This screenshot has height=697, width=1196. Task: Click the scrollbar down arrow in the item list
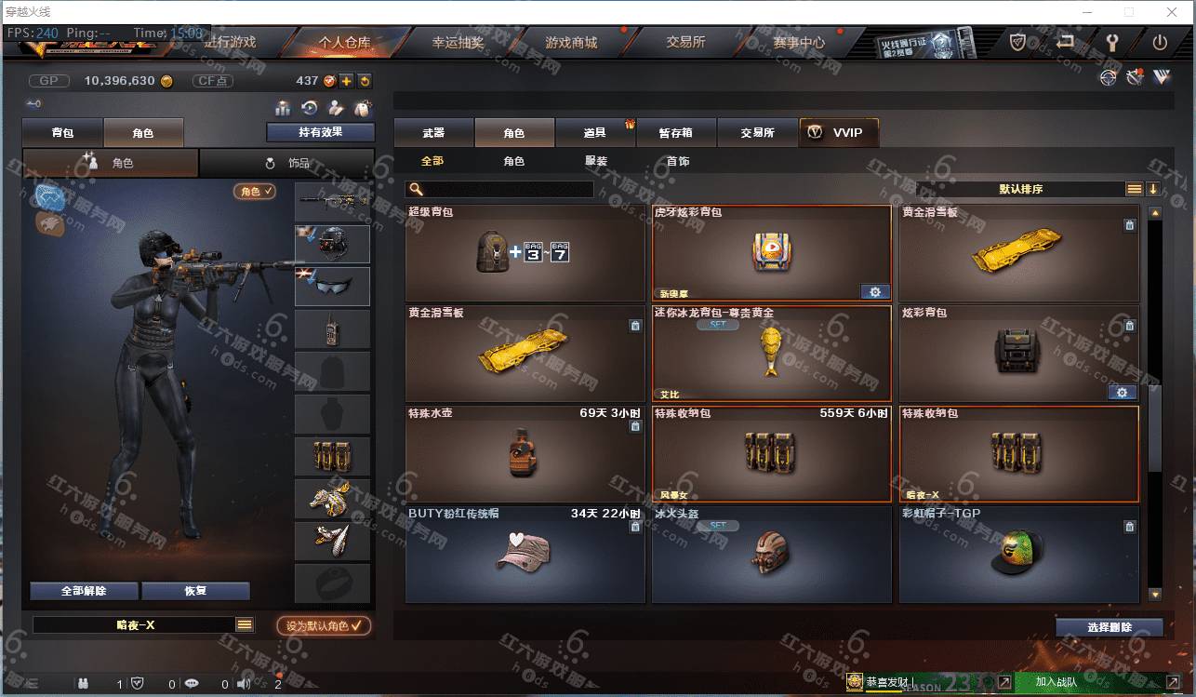pos(1155,594)
